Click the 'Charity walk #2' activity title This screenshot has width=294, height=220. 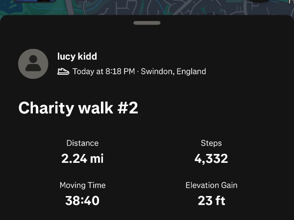coord(78,108)
